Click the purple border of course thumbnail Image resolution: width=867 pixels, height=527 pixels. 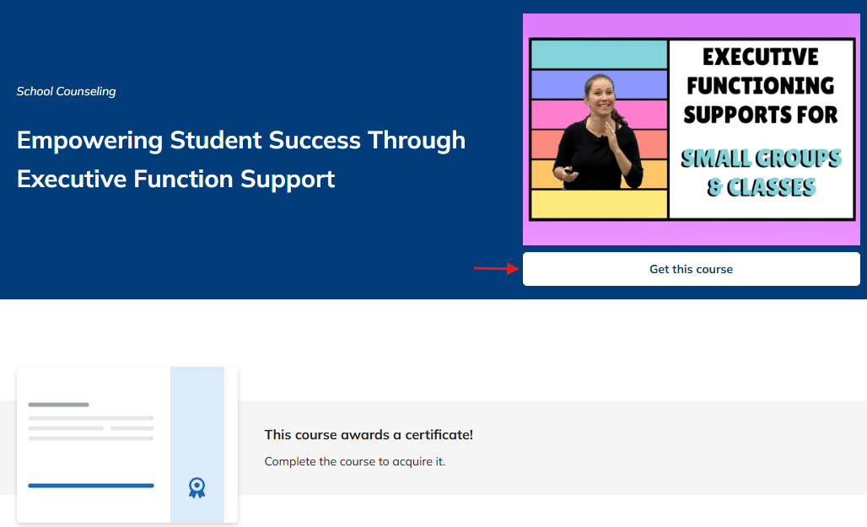pos(691,234)
